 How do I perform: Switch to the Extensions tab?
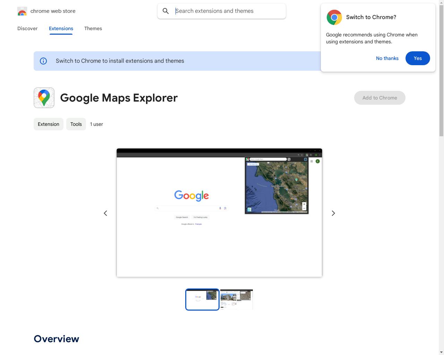61,28
